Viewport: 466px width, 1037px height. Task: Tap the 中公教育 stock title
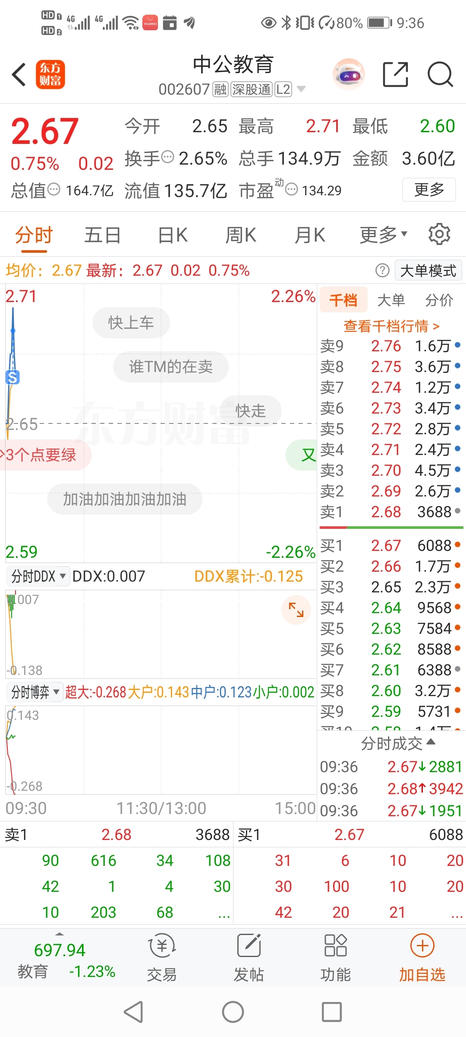click(233, 64)
